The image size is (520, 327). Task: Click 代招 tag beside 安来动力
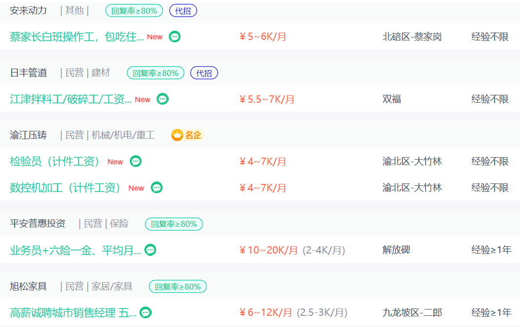183,11
